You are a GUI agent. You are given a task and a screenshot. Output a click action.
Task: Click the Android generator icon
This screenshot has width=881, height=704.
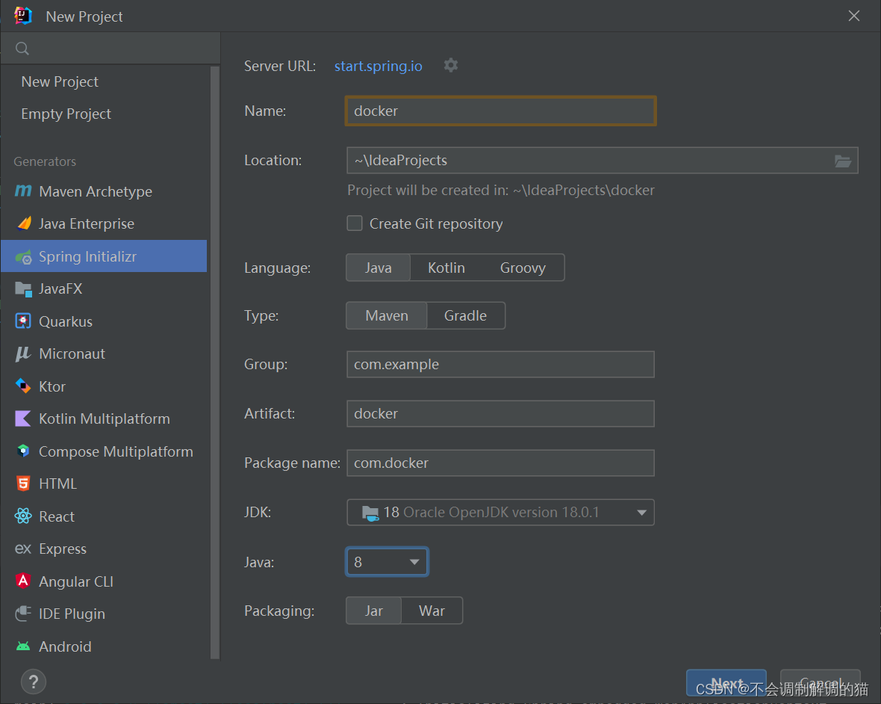coord(23,646)
